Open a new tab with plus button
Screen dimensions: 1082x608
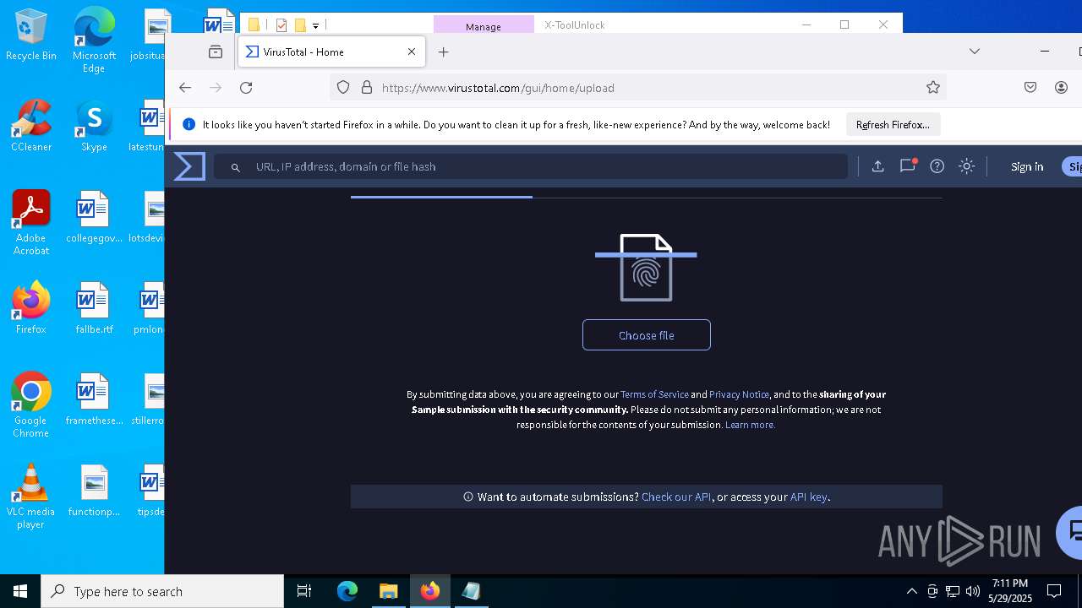coord(443,52)
